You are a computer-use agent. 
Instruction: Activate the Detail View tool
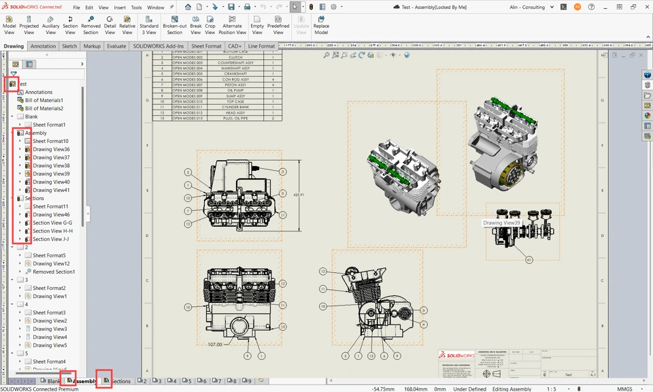[x=110, y=25]
